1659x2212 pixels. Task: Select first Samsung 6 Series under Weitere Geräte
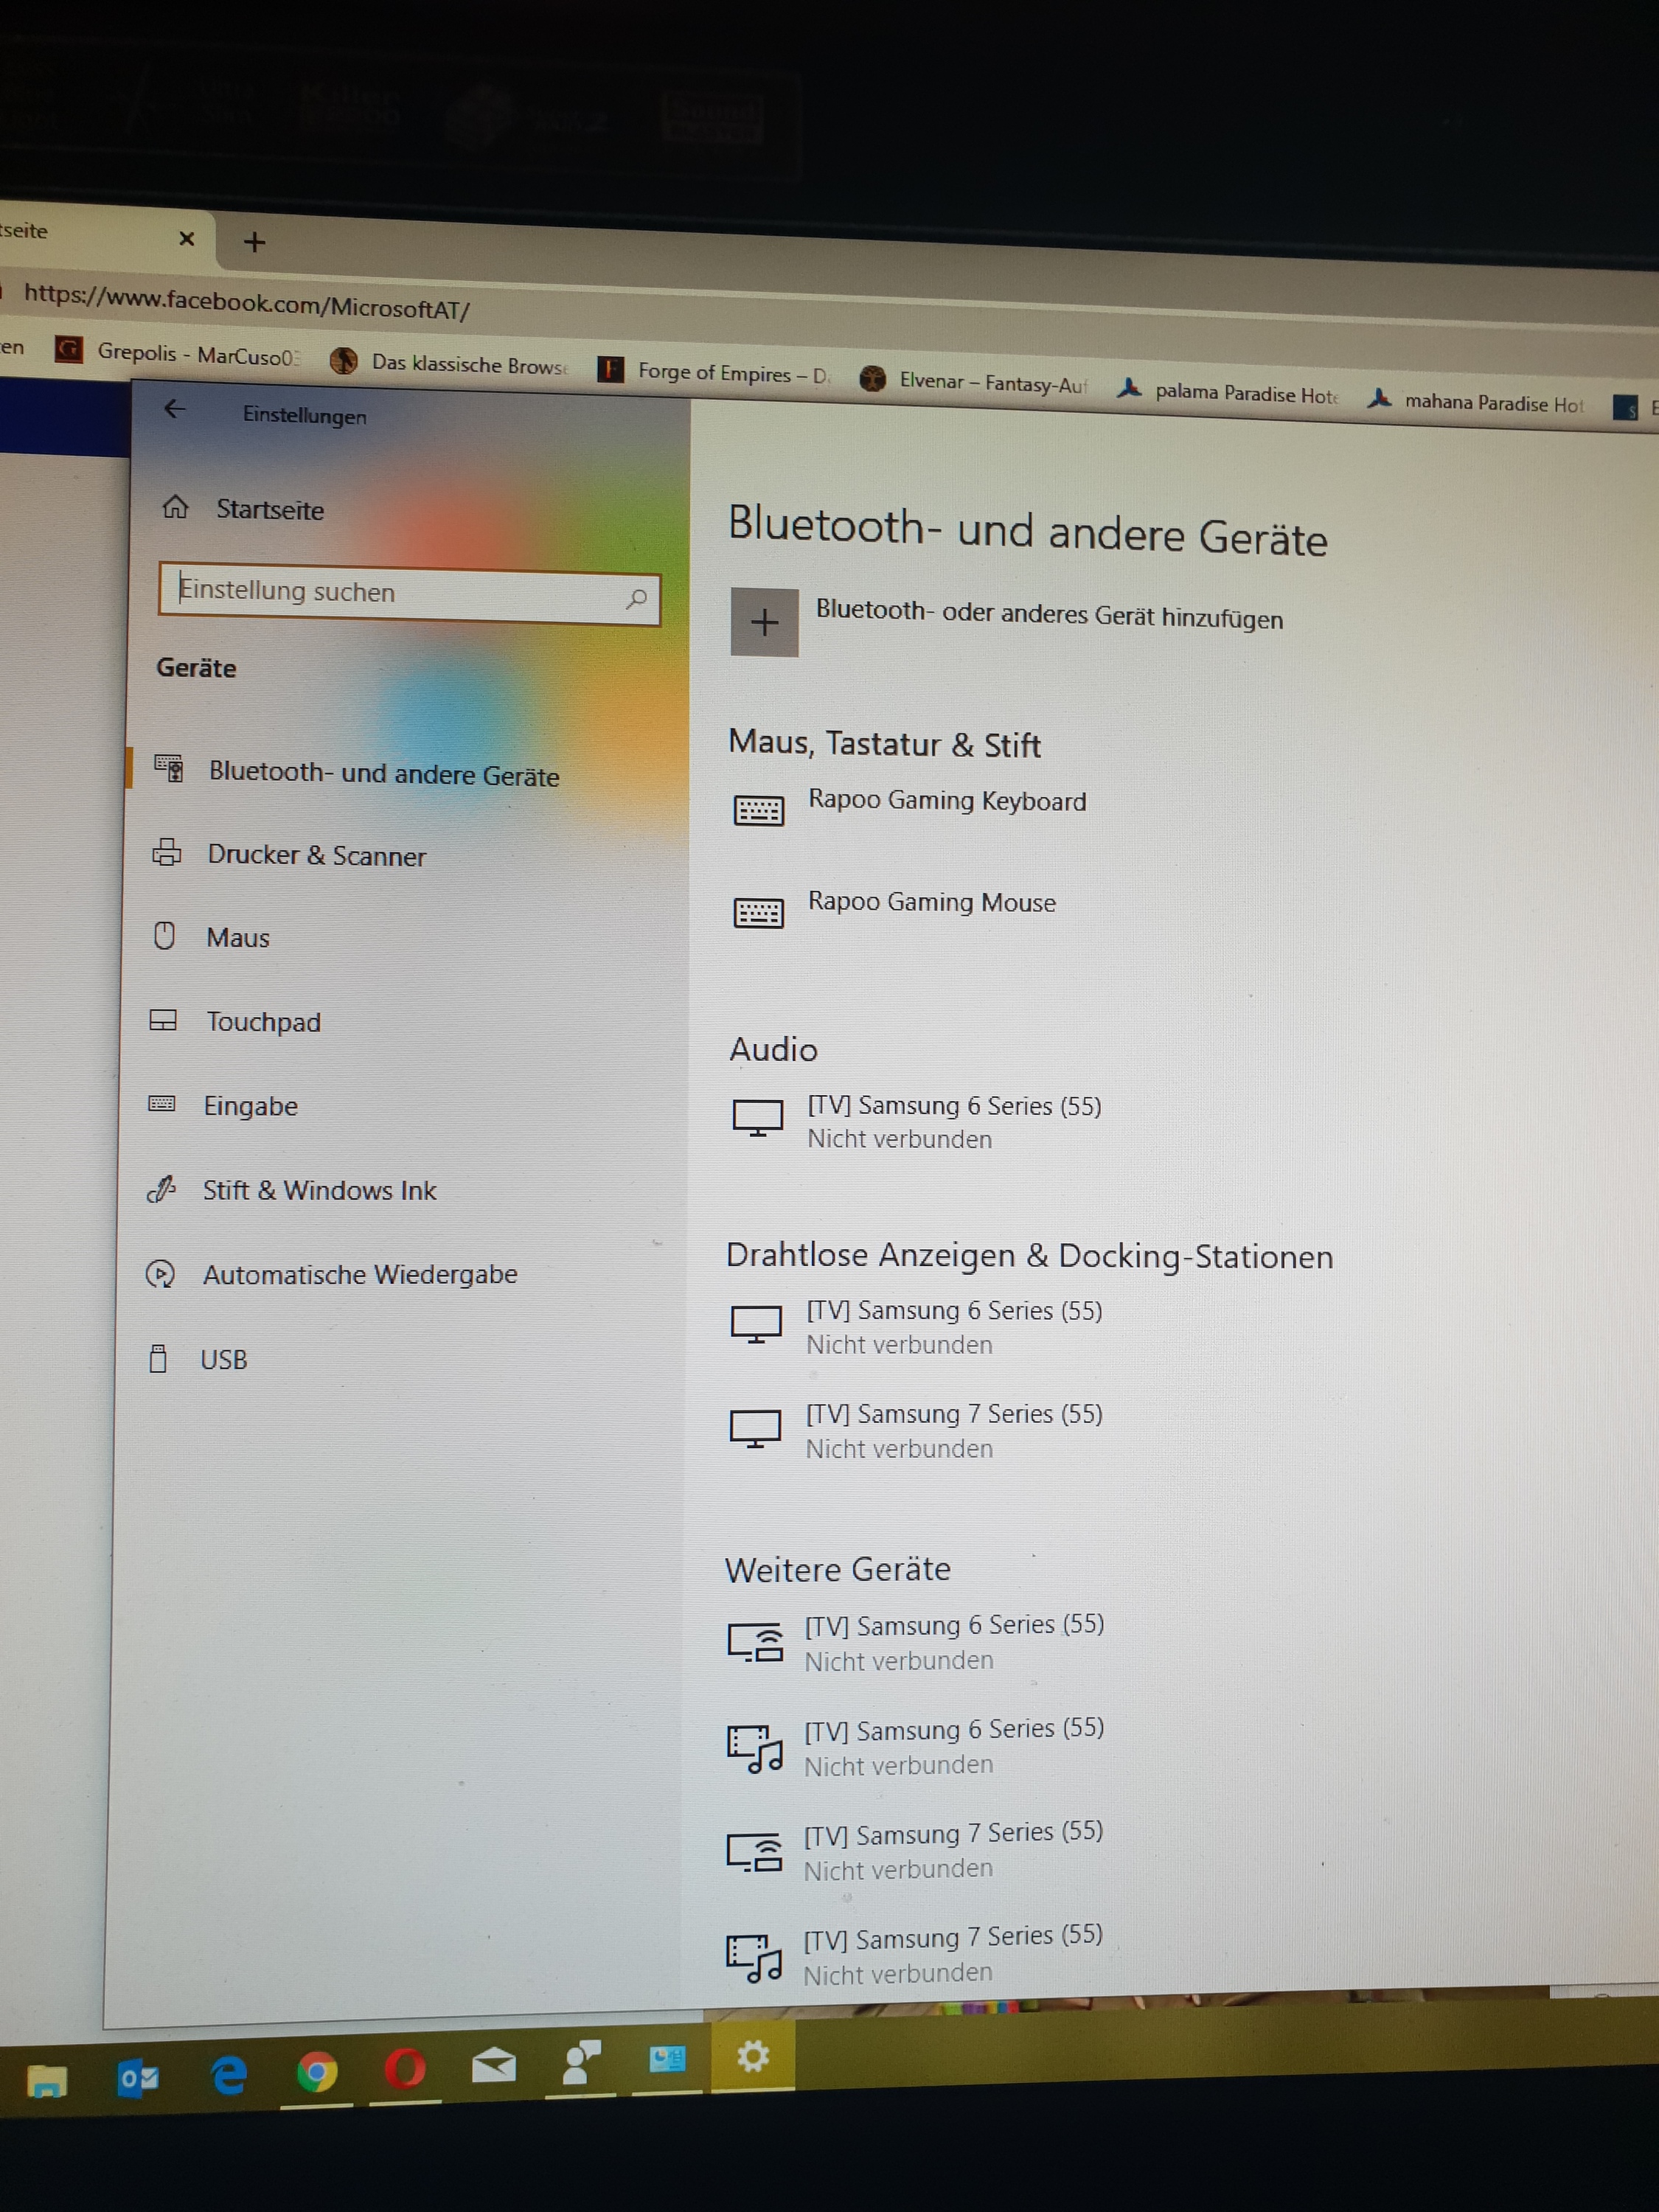coord(954,1641)
